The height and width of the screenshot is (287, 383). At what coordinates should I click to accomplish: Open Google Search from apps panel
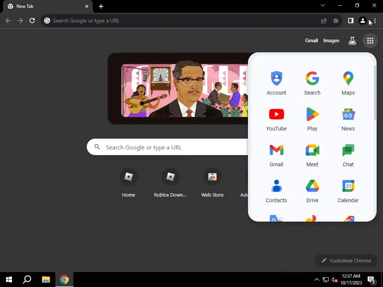[x=312, y=83]
